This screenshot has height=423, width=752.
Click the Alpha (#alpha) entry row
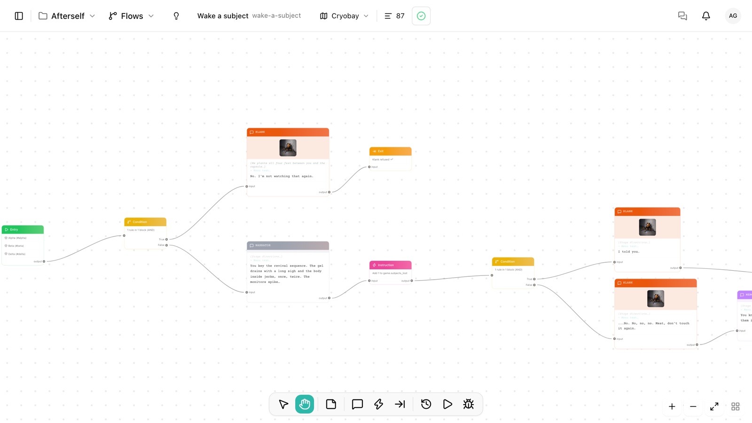pyautogui.click(x=23, y=238)
